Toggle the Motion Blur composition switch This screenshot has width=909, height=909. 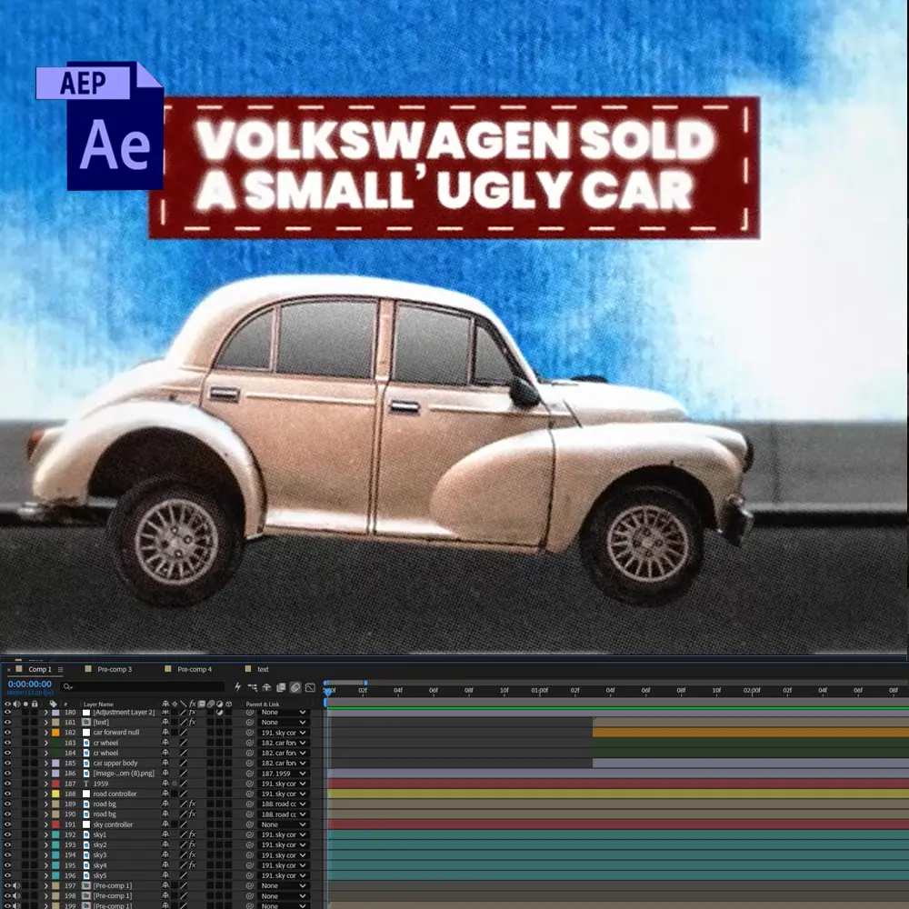click(295, 687)
